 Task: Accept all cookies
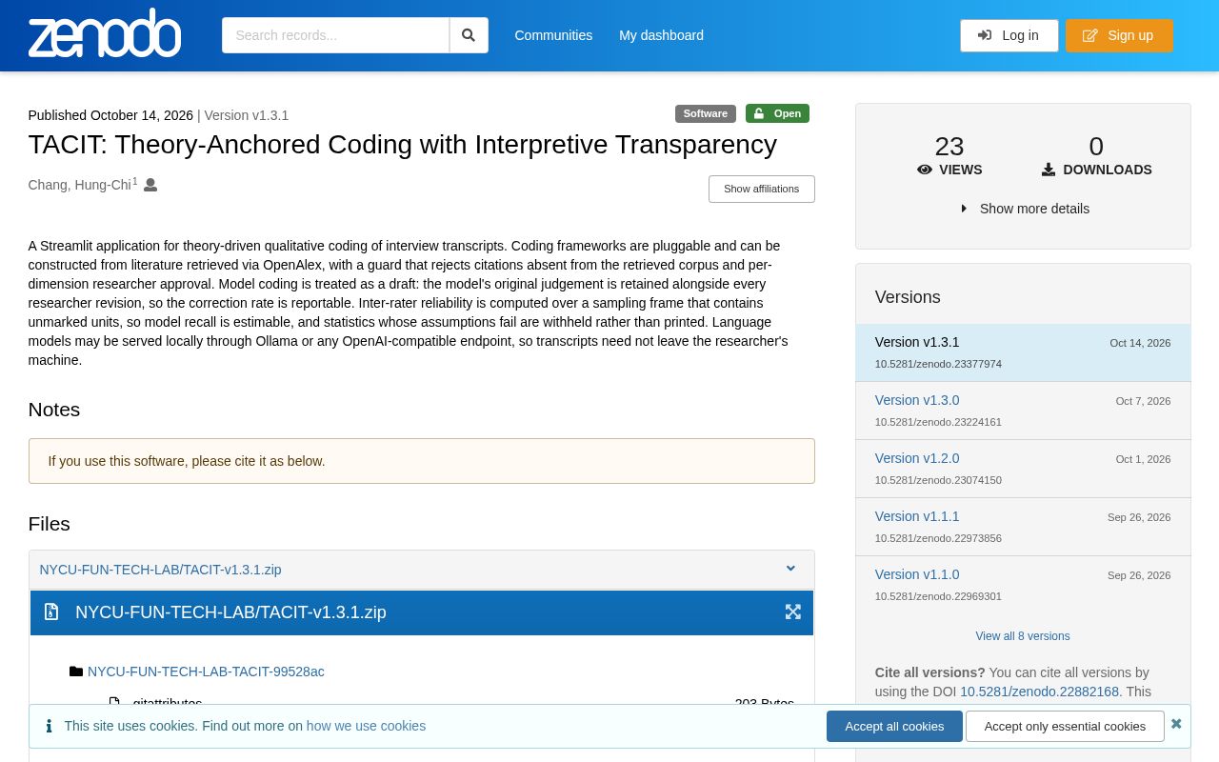[x=894, y=726]
